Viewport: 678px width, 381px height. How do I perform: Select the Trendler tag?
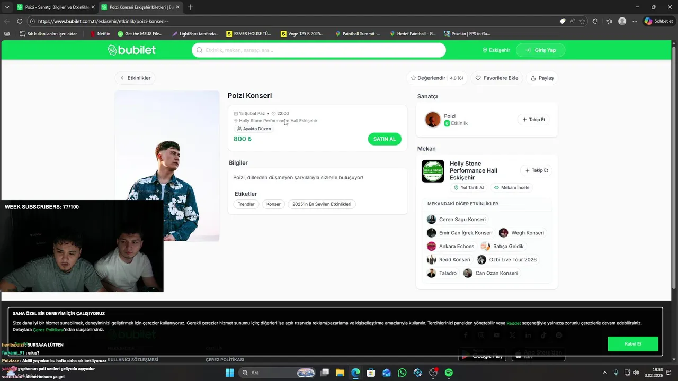point(246,204)
